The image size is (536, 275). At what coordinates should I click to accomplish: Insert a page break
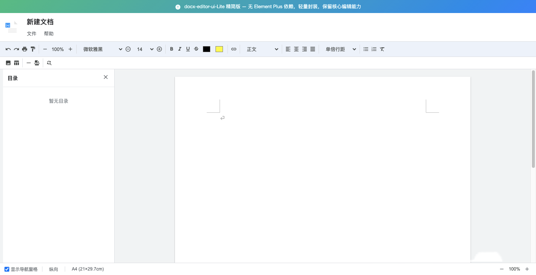[37, 63]
